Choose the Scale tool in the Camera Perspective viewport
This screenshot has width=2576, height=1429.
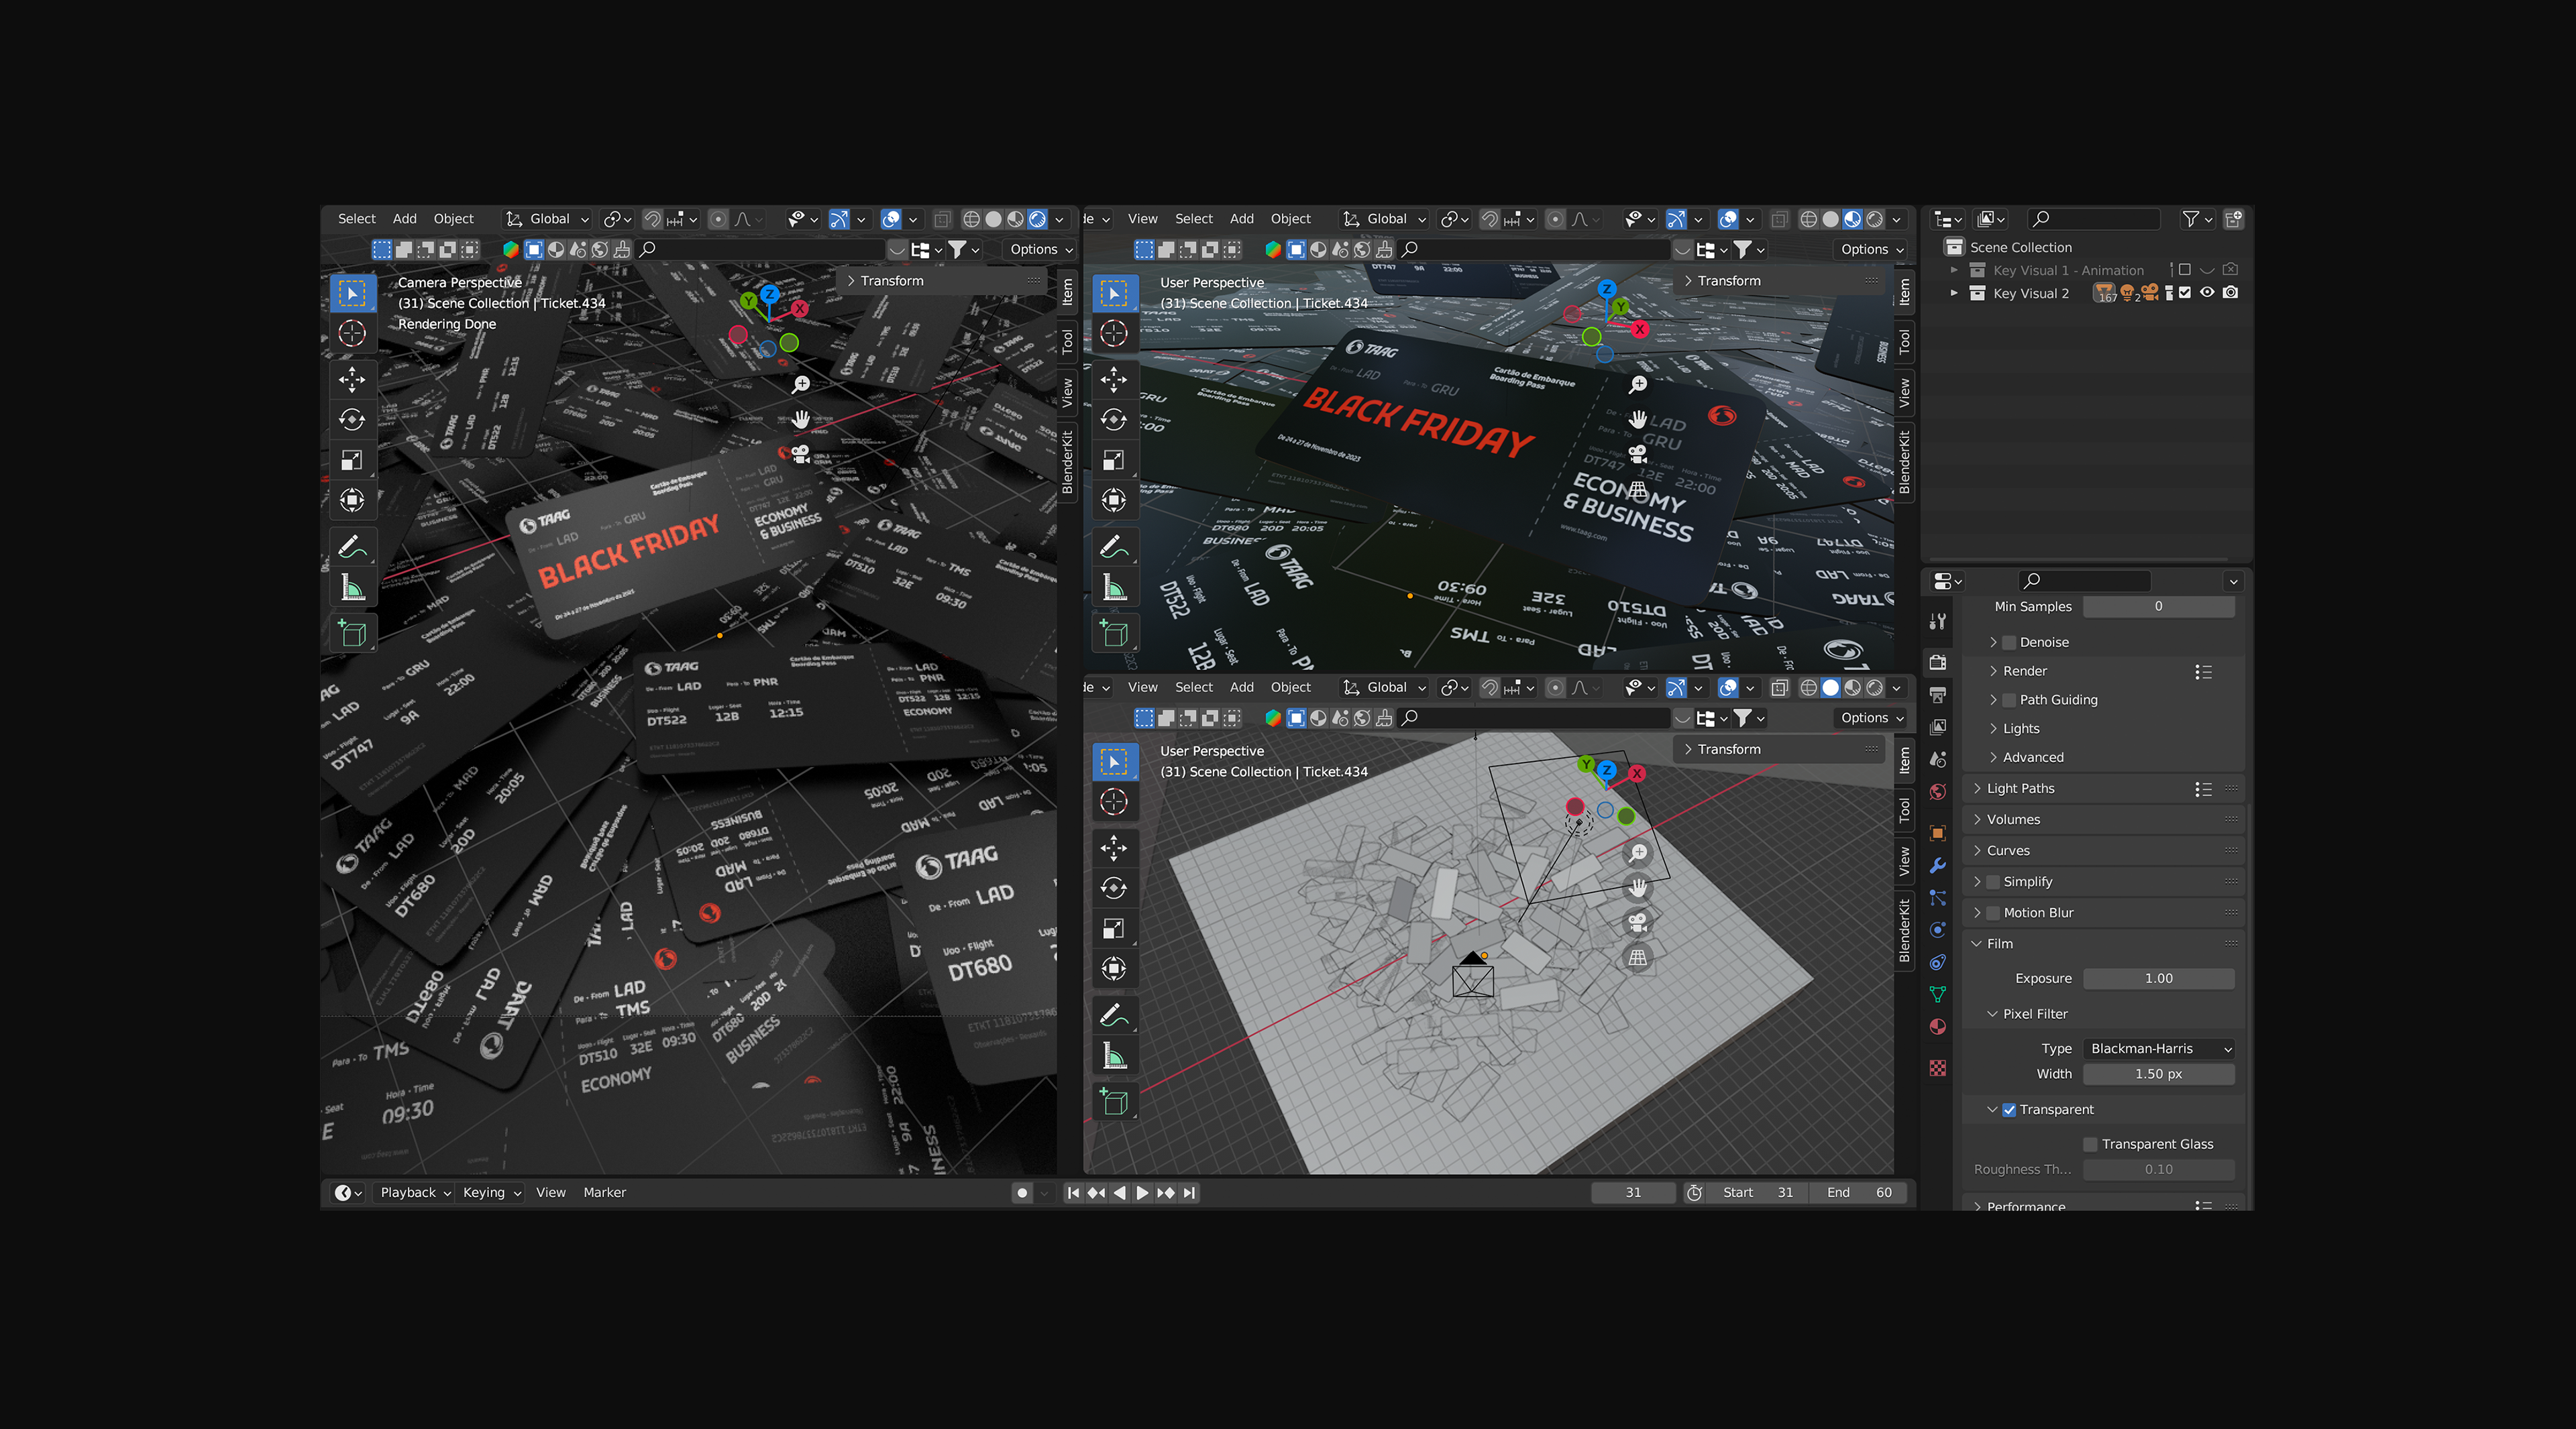pos(352,459)
